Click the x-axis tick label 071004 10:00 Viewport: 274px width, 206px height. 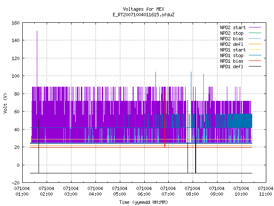(241, 191)
